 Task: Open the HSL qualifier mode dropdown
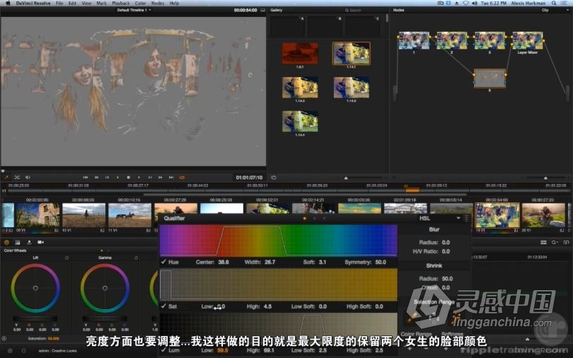coord(439,218)
